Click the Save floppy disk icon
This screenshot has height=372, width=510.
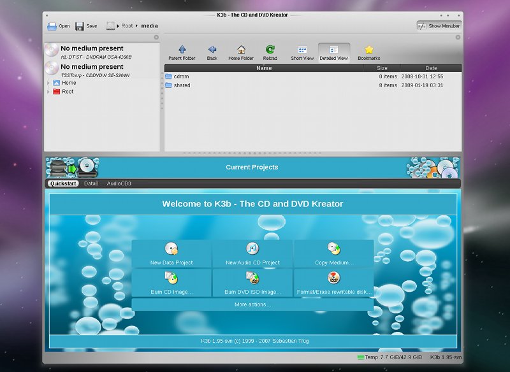[80, 26]
